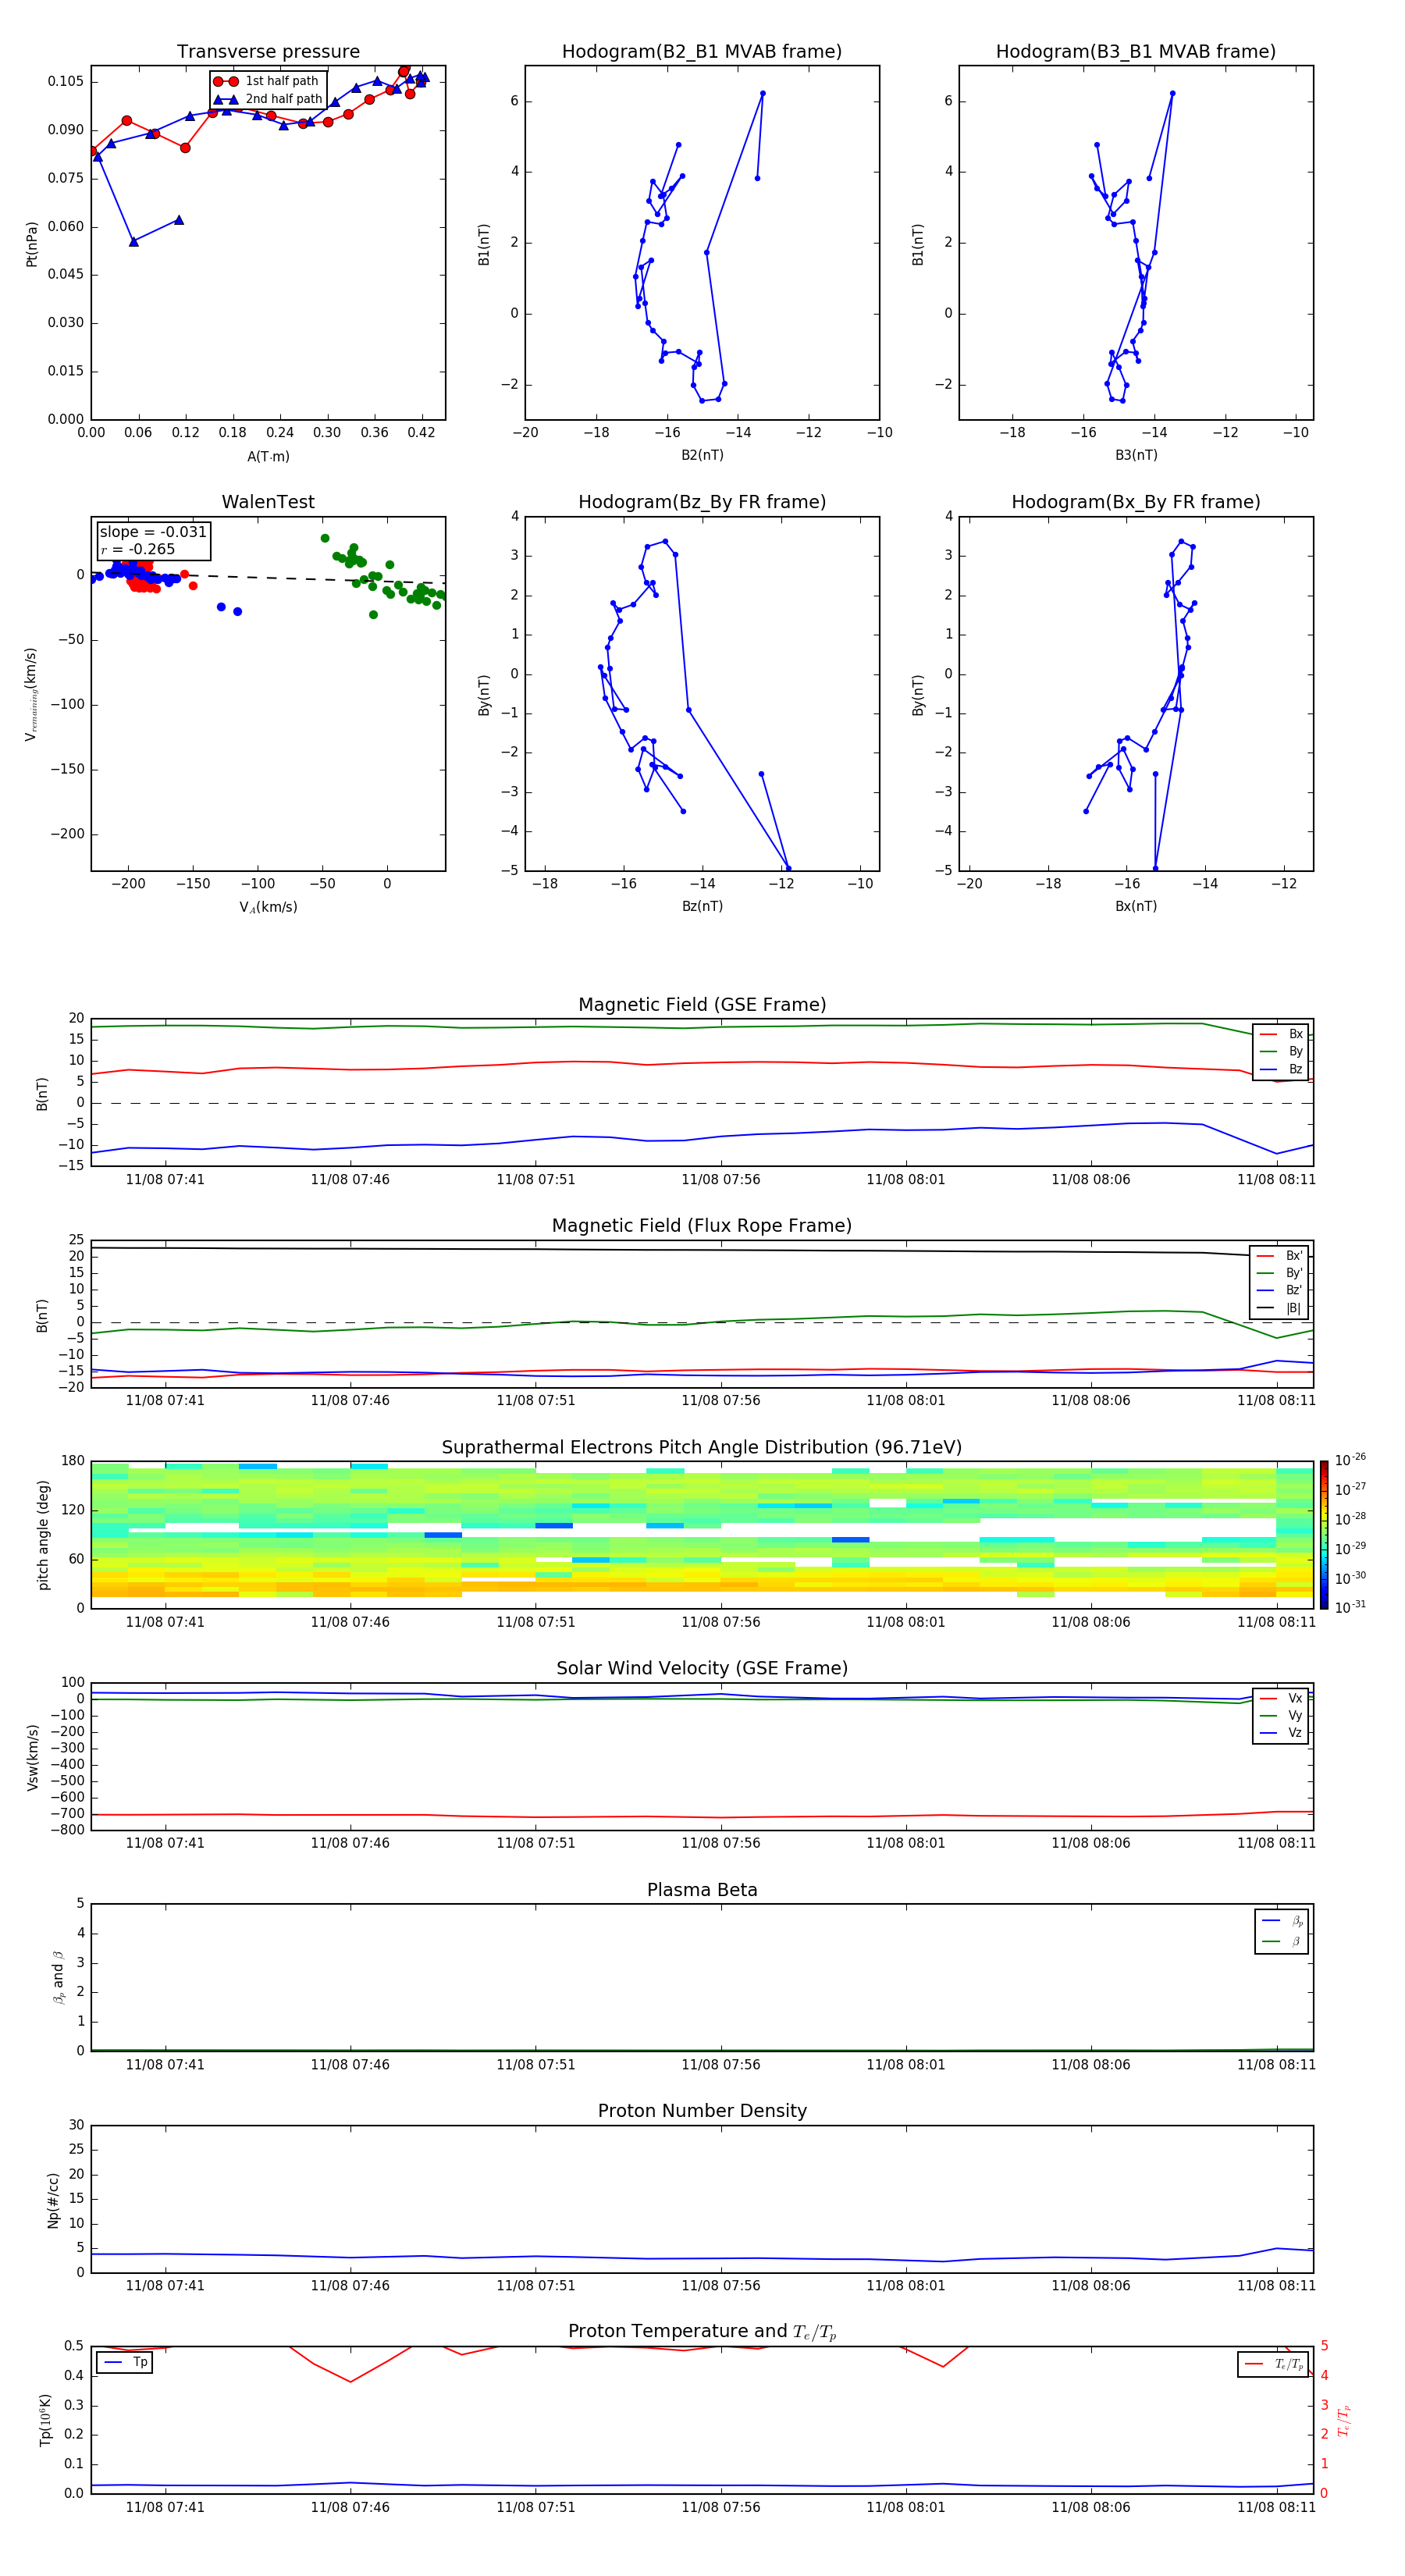Click the 'Transverse pressure' plot title

(x=268, y=52)
